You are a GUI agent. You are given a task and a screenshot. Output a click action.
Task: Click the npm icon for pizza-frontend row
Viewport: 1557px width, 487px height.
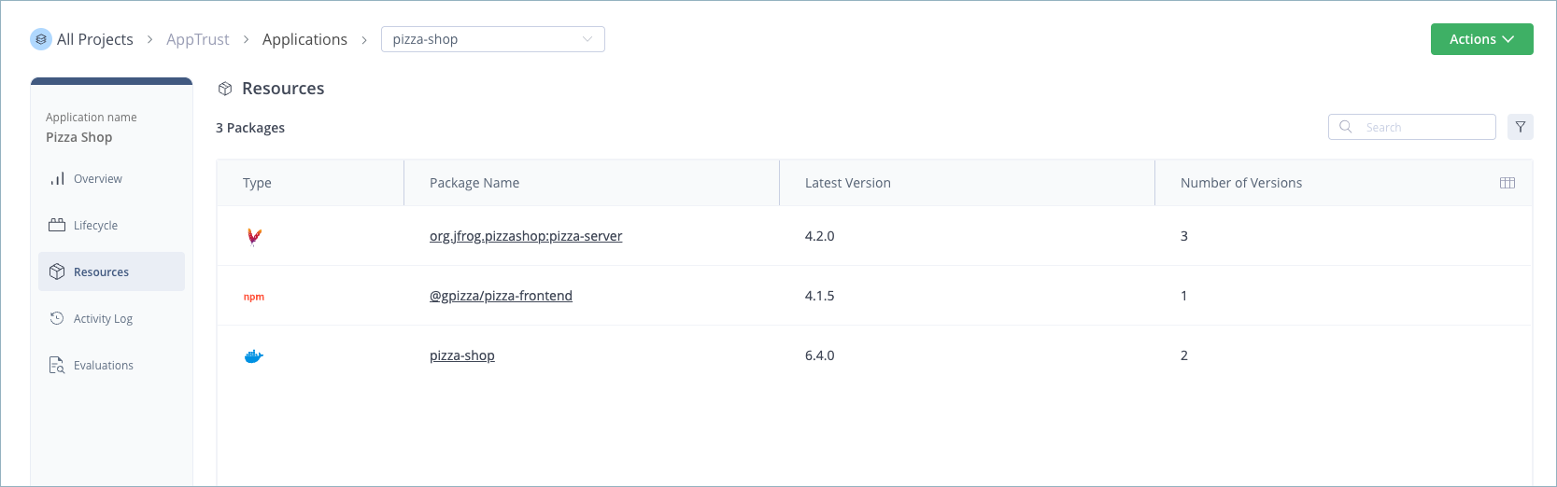(x=254, y=297)
